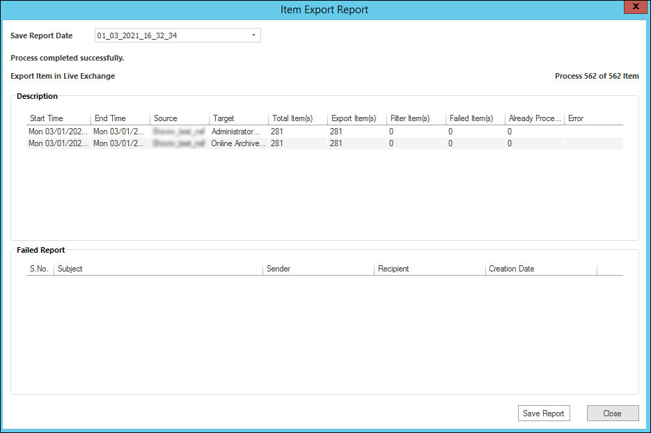651x433 pixels.
Task: Click the Creation Date column header
Action: coord(541,269)
